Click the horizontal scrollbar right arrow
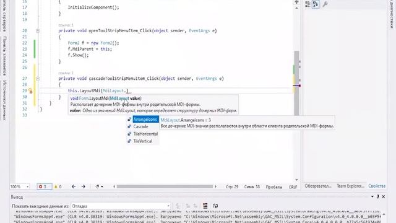This screenshot has height=223, width=396. pos(215,186)
